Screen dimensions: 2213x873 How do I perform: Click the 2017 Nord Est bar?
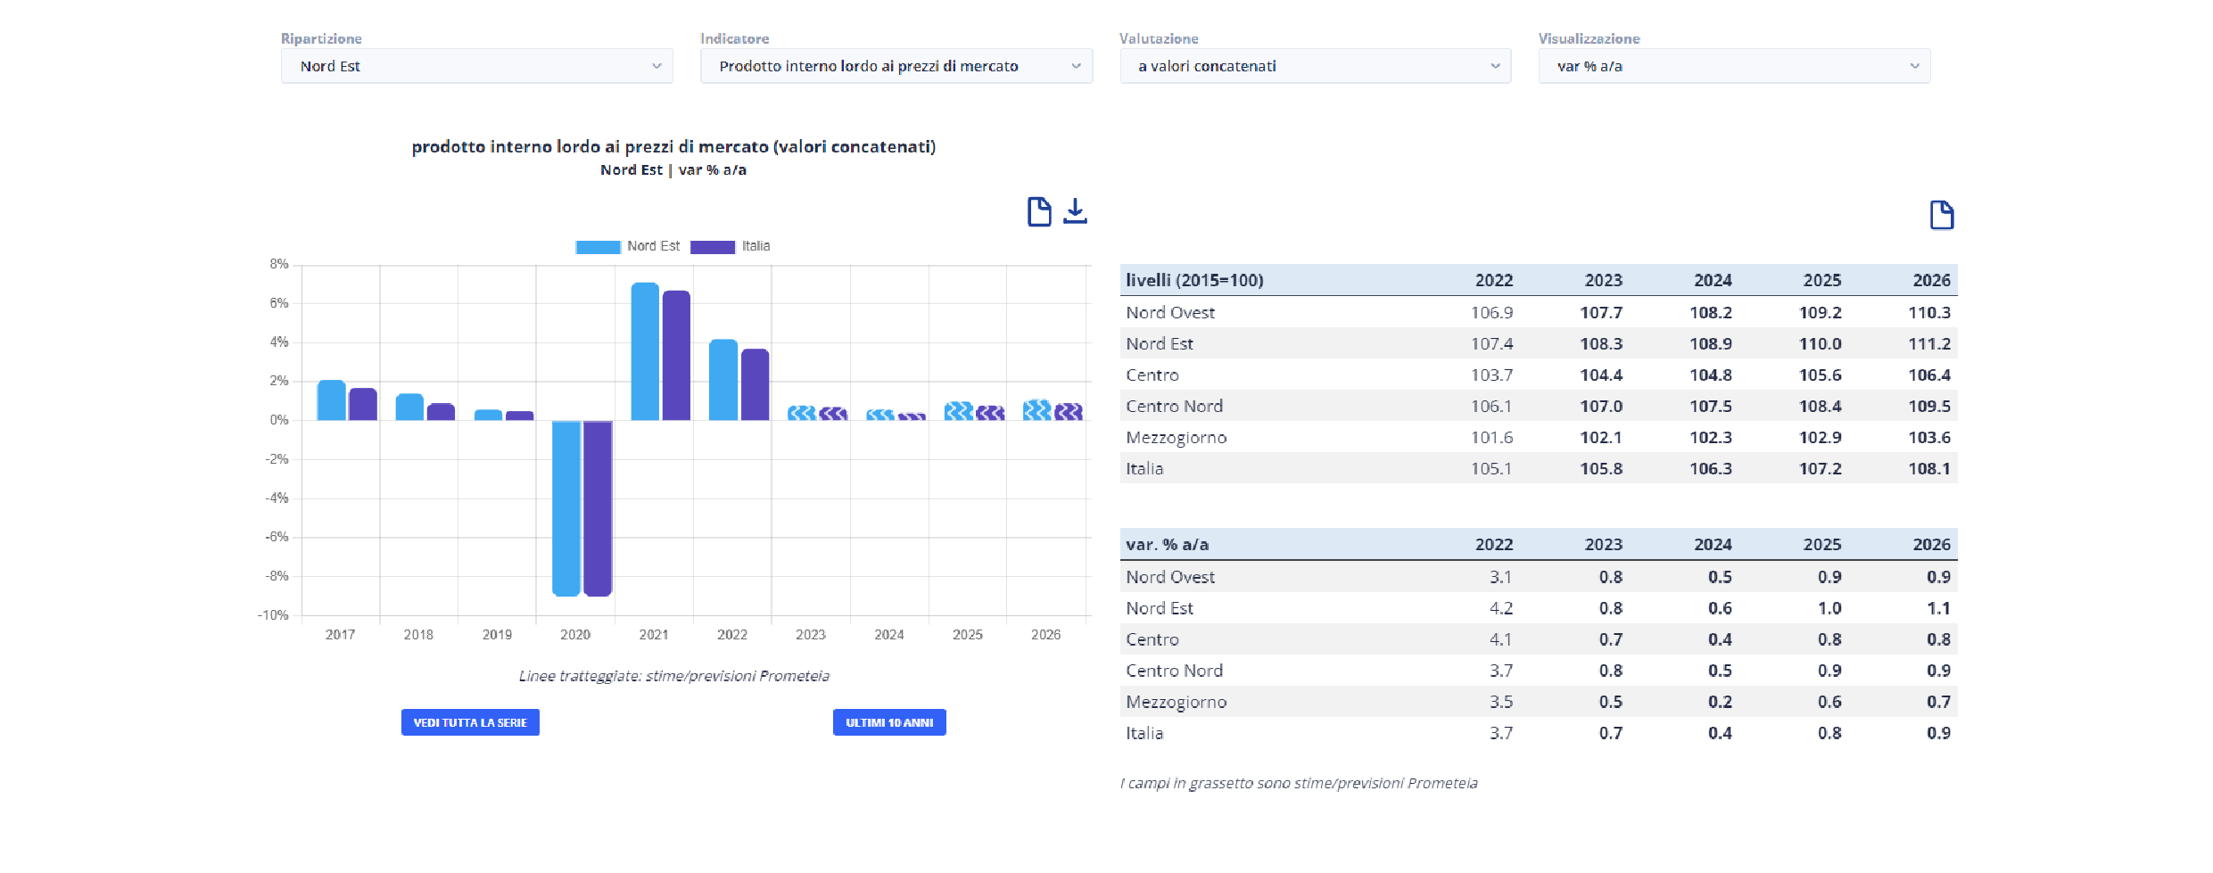(331, 399)
